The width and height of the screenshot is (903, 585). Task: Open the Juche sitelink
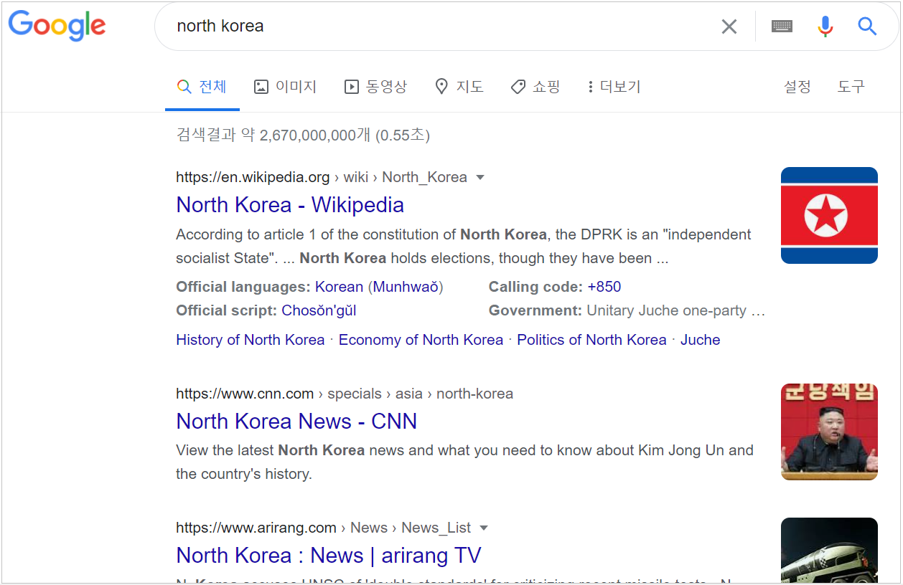[700, 340]
